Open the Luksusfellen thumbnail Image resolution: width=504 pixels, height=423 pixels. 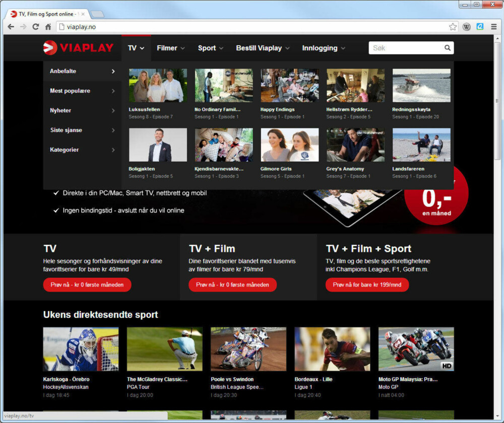[x=158, y=86]
